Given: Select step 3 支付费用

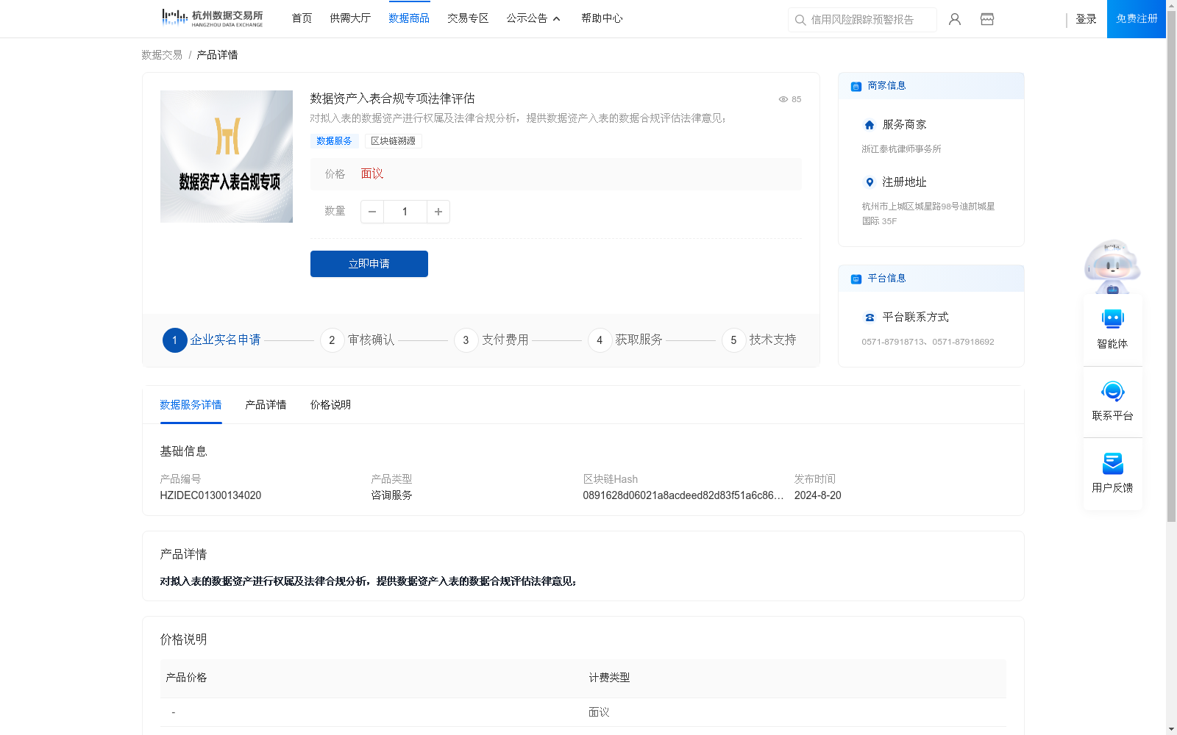Looking at the screenshot, I should (x=491, y=340).
